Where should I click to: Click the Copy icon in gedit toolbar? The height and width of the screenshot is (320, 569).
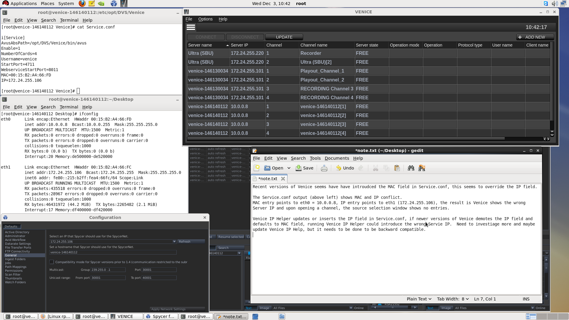[386, 168]
